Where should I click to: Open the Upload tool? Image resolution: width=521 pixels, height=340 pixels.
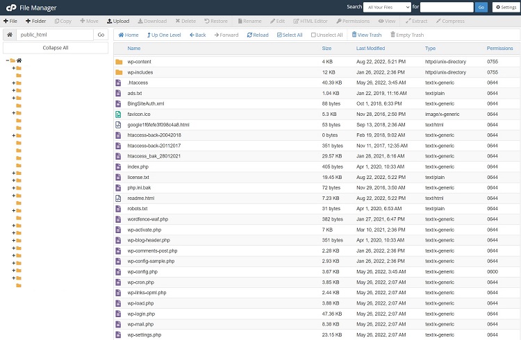point(118,21)
